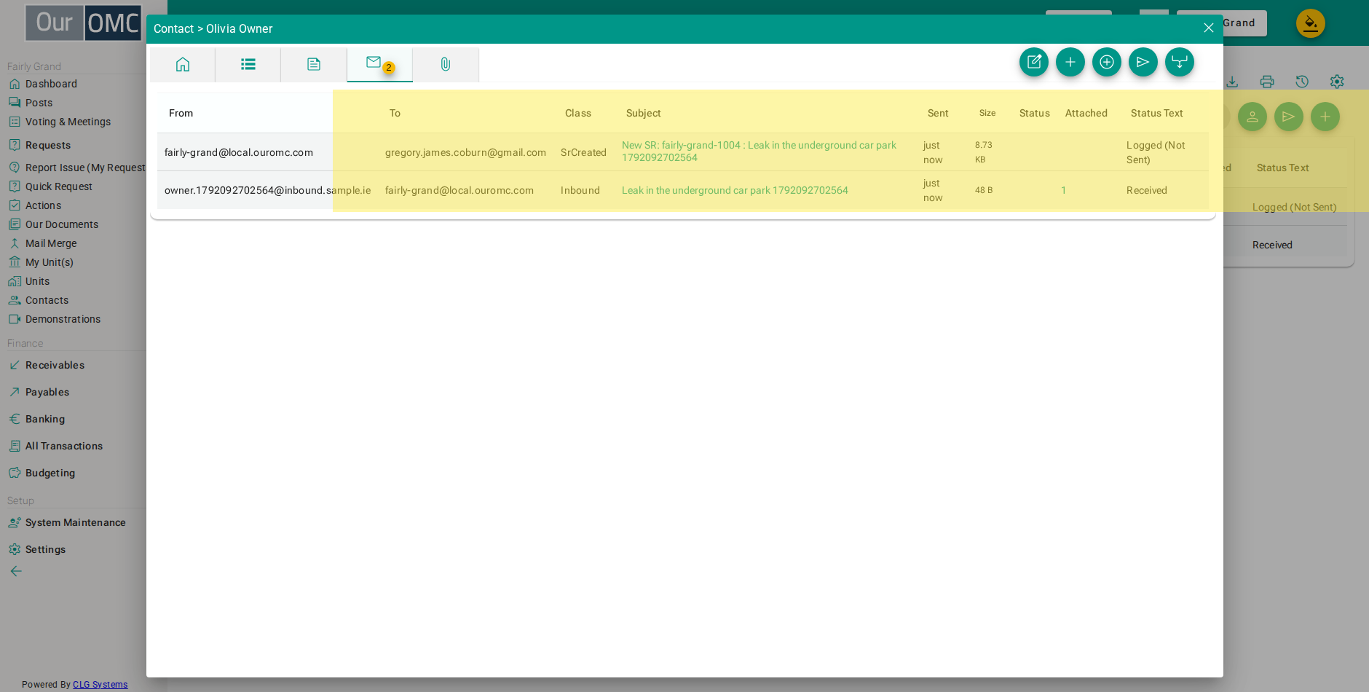
Task: Open Contacts in the sidebar
Action: 47,300
